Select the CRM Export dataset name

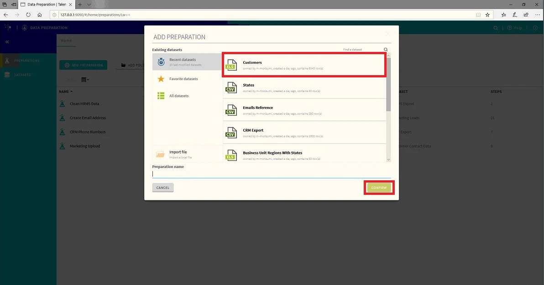click(253, 130)
